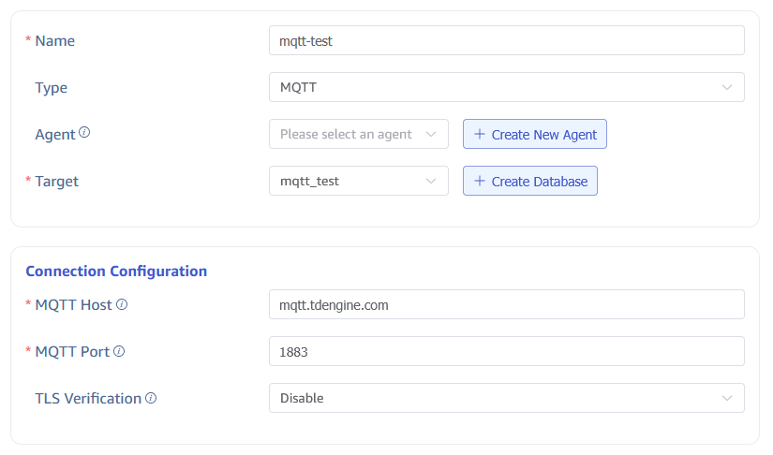Click the TLS Verification help icon
The image size is (773, 455).
151,398
